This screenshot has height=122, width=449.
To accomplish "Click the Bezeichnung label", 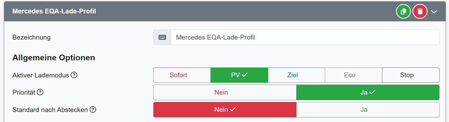I will point(32,37).
